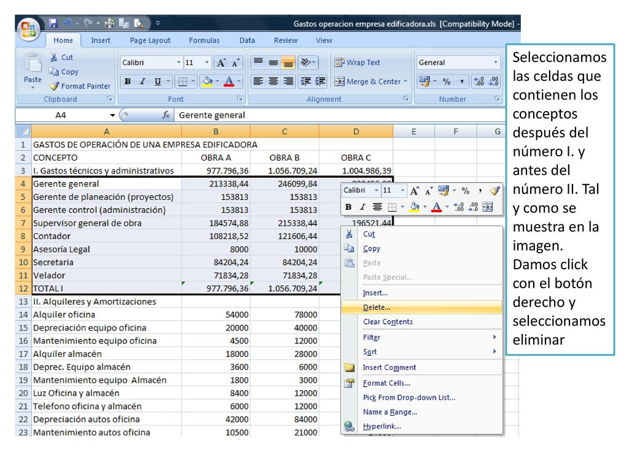Viewport: 629px width, 471px height.
Task: Align text to middle of cell
Action: [x=273, y=62]
